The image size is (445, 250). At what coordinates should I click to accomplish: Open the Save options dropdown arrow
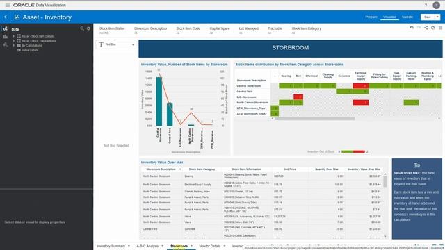[437, 17]
